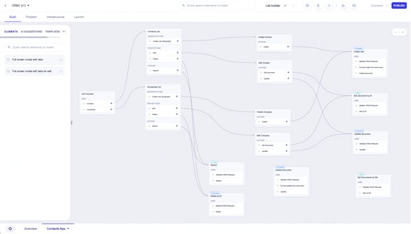Click connector dot of Companies List Edit row

click(x=177, y=108)
